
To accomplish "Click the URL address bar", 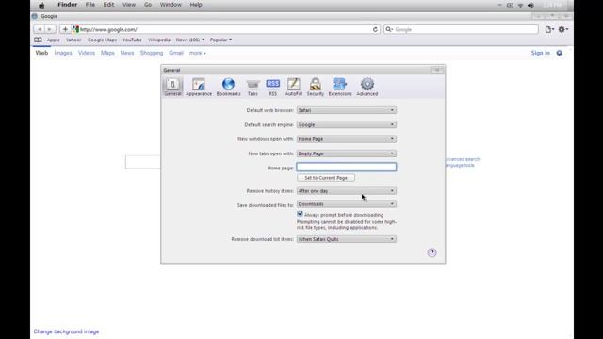I will 220,29.
